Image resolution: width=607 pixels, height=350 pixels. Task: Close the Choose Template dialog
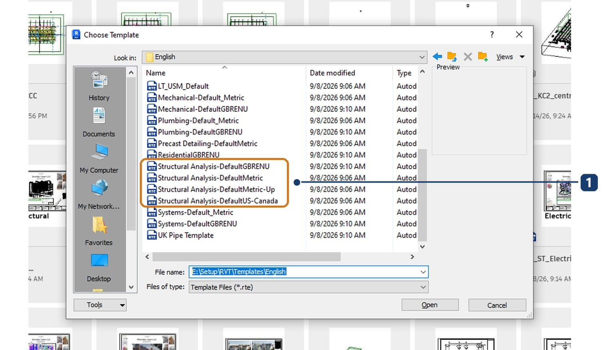[x=519, y=35]
